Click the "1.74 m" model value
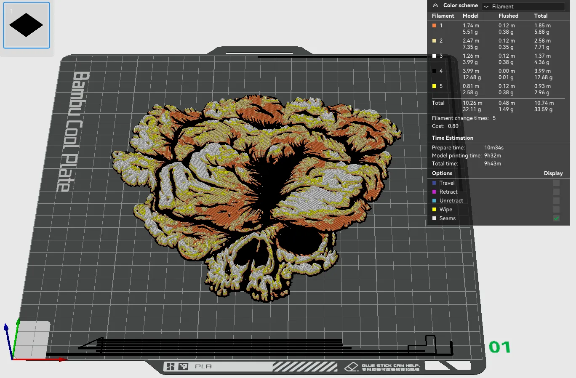Viewport: 576px width, 378px height. [471, 26]
